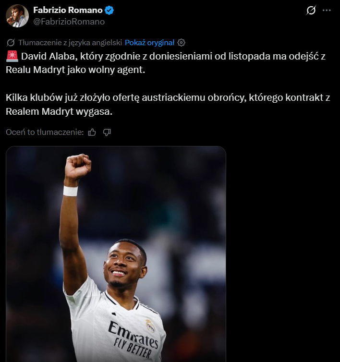Click the translation icon before Tłumaczenie
This screenshot has width=340, height=362.
(x=11, y=42)
